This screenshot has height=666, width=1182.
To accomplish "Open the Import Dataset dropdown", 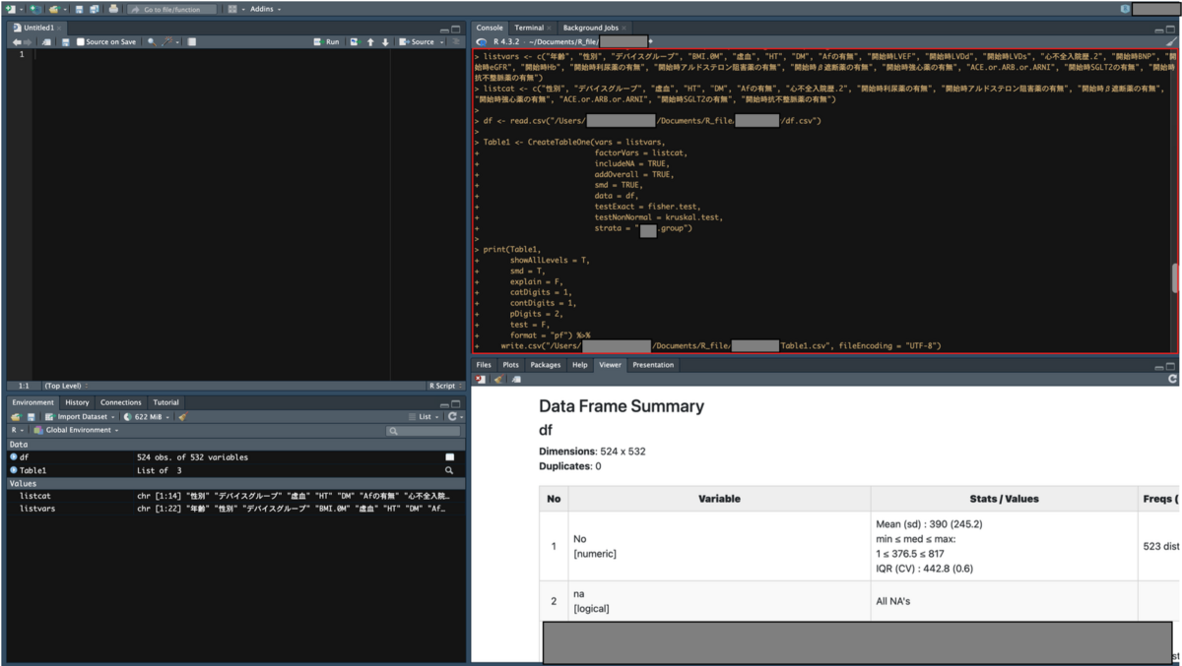I will coord(81,417).
